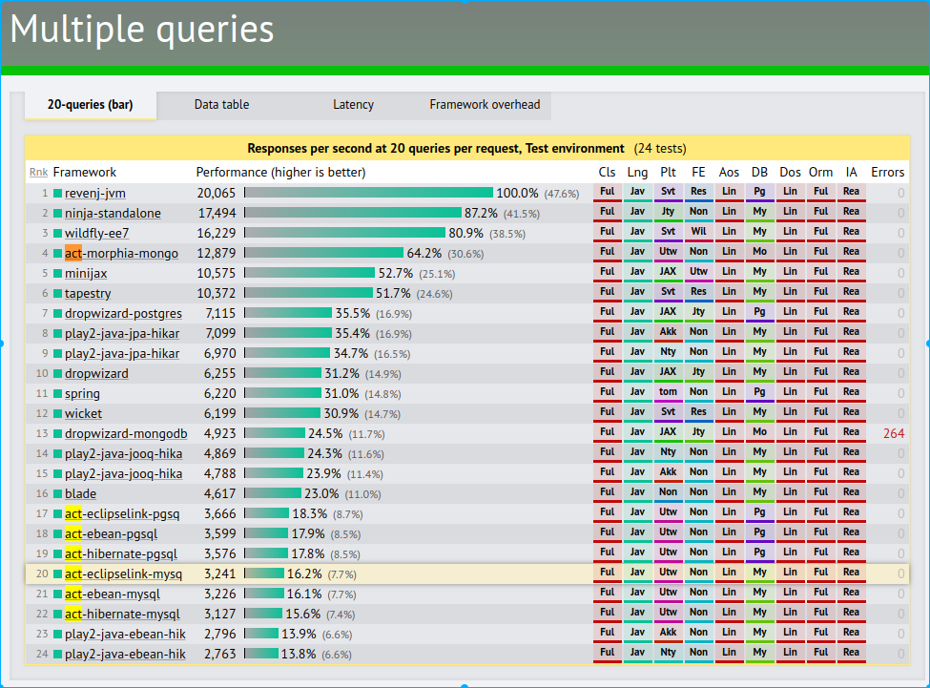Viewport: 930px width, 688px height.
Task: Switch to the Data table tab
Action: [x=222, y=105]
